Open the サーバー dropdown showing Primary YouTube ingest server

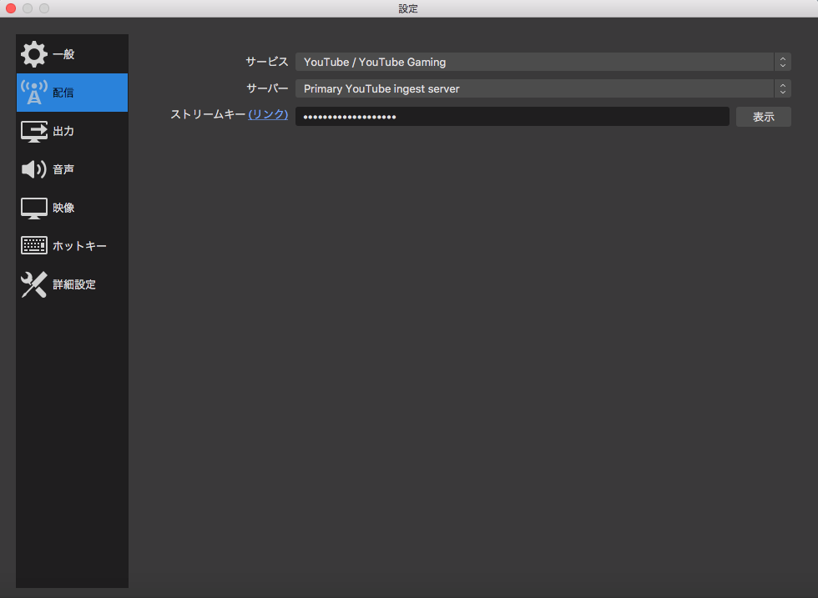[x=543, y=88]
